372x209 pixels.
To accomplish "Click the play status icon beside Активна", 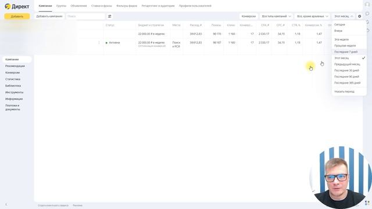I will [x=106, y=42].
